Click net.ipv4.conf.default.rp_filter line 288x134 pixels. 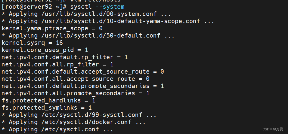tap(65, 57)
